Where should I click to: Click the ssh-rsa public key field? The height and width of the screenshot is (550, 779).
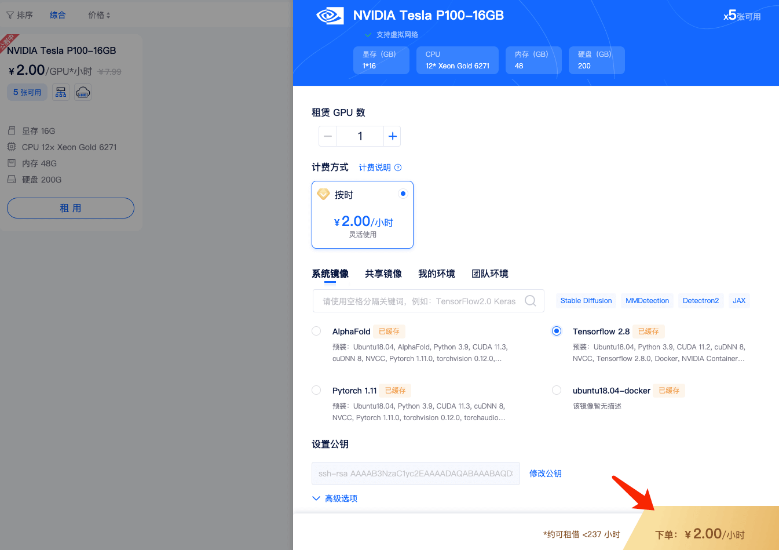[416, 473]
